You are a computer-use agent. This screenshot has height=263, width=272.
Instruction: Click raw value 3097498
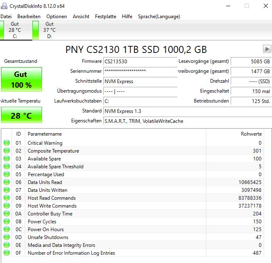pyautogui.click(x=251, y=190)
